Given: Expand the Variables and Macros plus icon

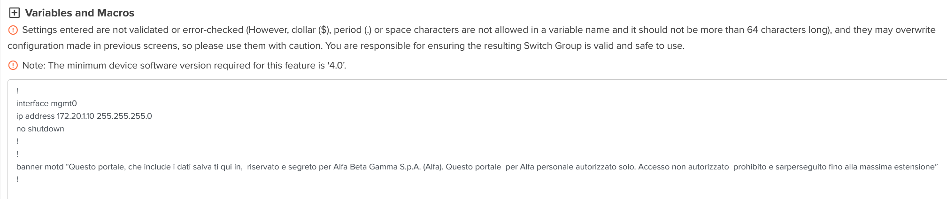Looking at the screenshot, I should point(15,13).
